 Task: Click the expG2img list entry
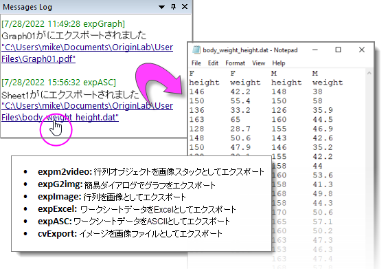(x=126, y=184)
